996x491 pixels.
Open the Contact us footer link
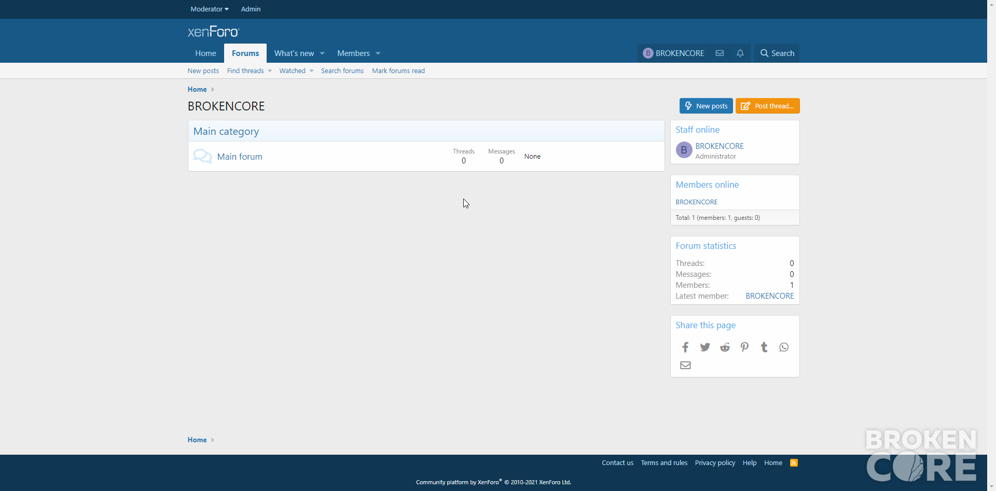617,463
